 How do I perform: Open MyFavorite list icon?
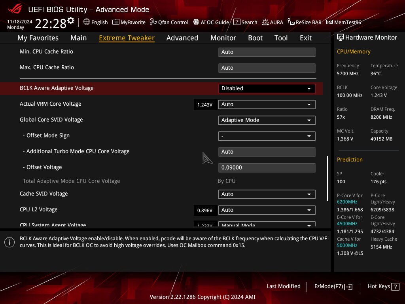pyautogui.click(x=116, y=22)
